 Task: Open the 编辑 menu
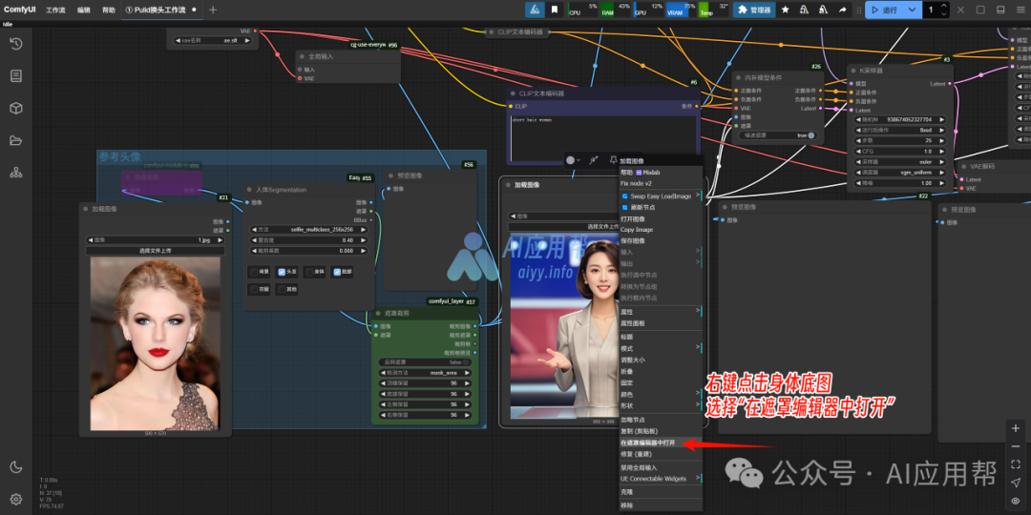coord(83,10)
